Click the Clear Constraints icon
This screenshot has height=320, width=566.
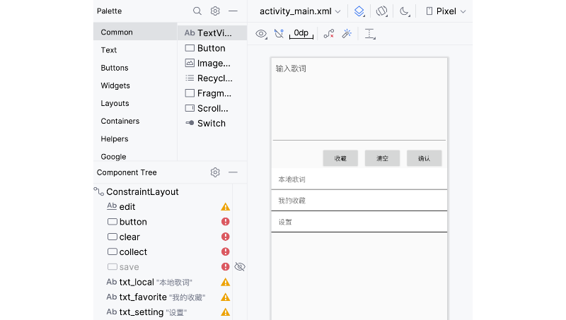point(328,33)
